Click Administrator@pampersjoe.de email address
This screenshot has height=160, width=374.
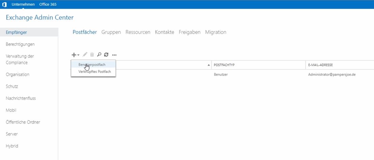coord(332,74)
